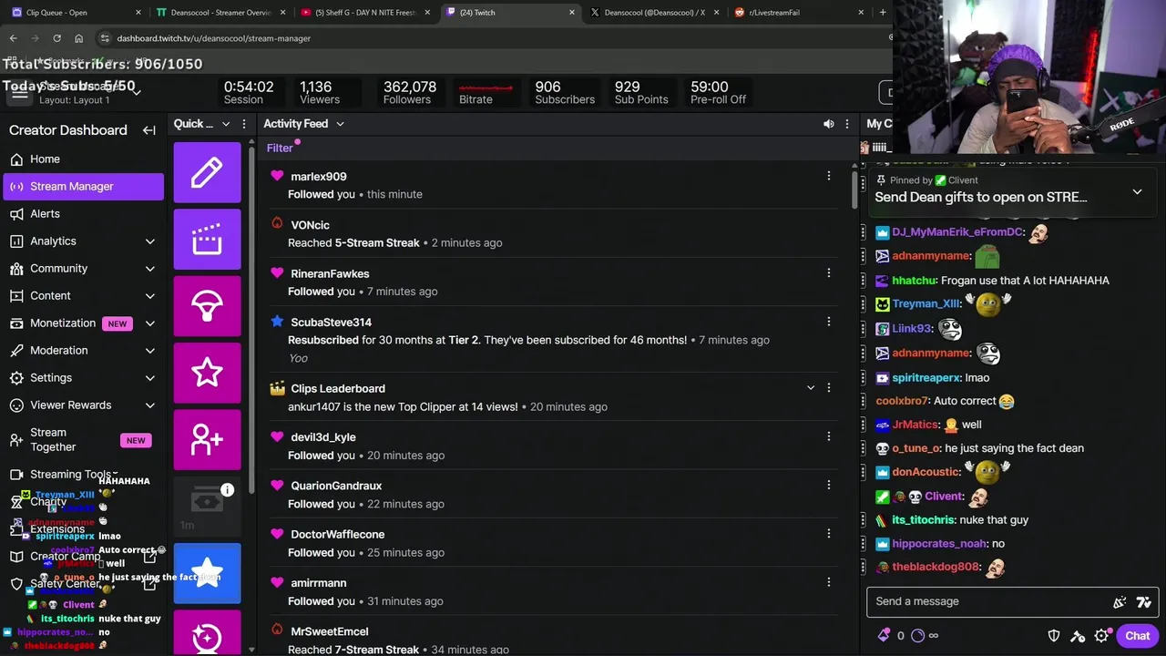1166x656 pixels.
Task: Expand the Community menu section
Action: coord(150,269)
